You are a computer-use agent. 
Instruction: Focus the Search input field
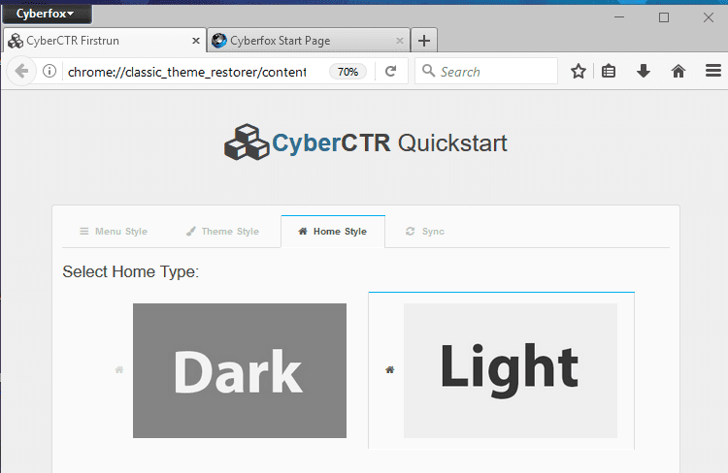click(x=486, y=72)
